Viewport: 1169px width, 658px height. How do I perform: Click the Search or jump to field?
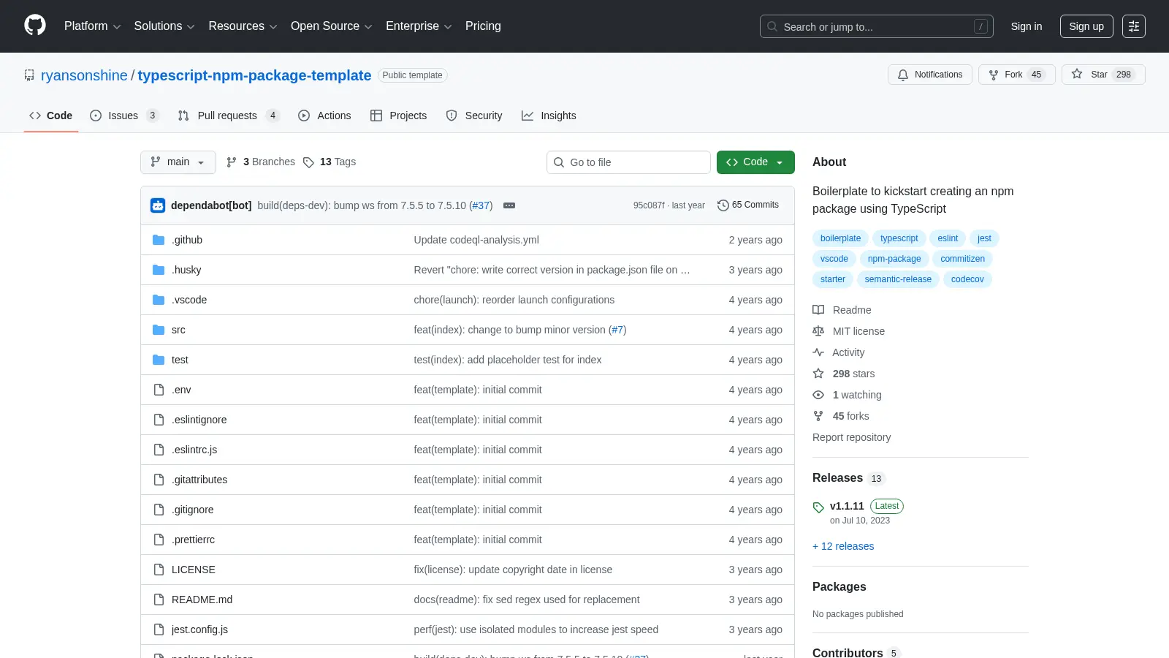click(877, 26)
